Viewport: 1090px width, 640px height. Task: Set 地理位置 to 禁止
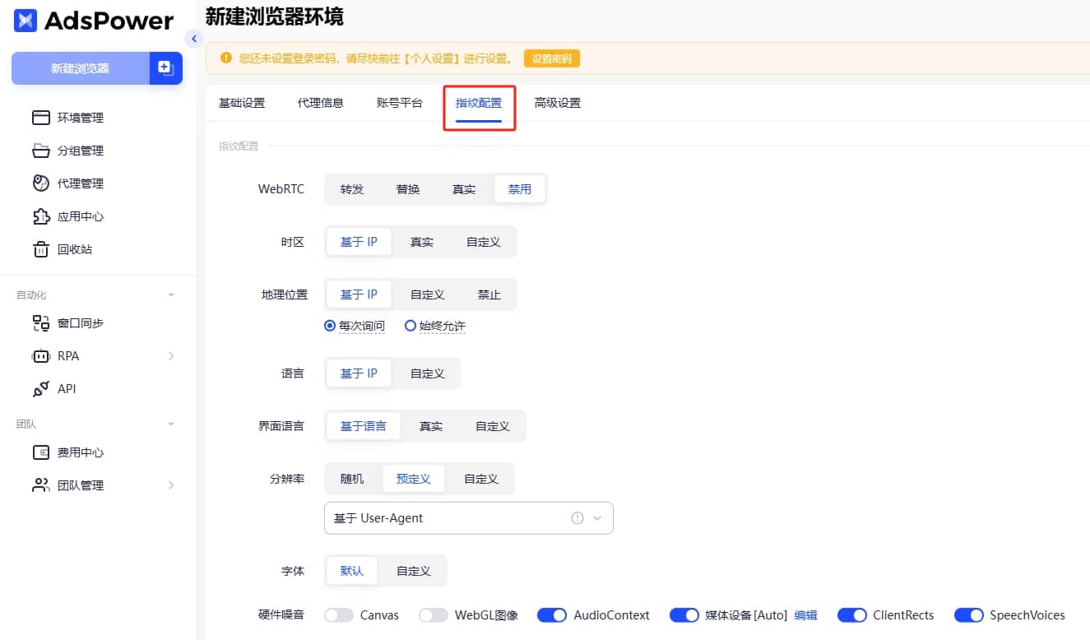point(489,294)
